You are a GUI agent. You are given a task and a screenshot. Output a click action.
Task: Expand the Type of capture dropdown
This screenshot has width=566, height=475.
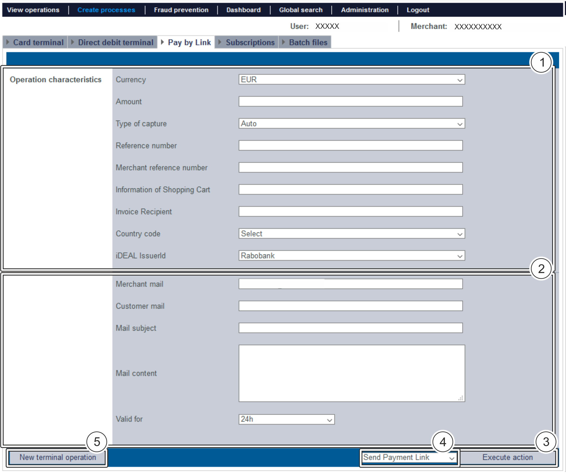coord(351,124)
